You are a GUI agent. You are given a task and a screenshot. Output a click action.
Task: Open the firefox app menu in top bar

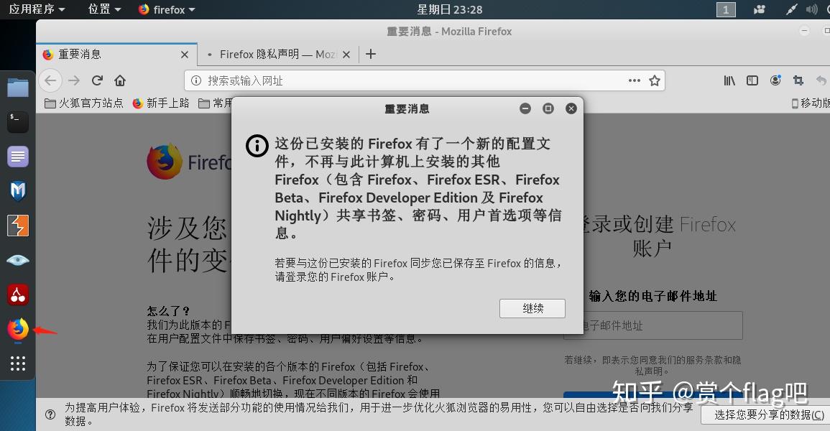[x=166, y=9]
